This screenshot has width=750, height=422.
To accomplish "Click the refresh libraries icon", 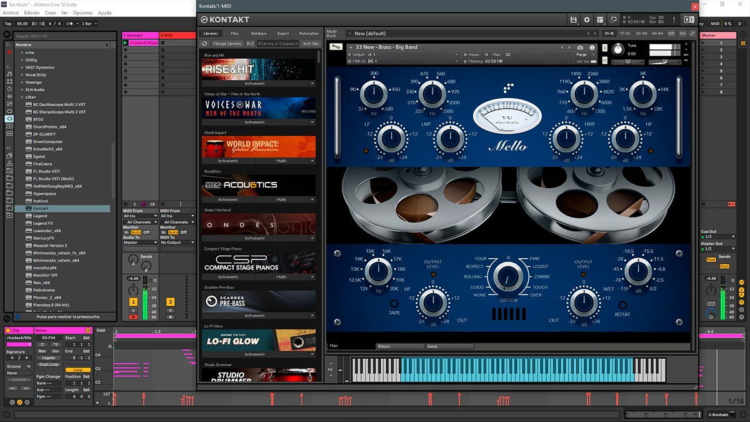I will coord(204,44).
